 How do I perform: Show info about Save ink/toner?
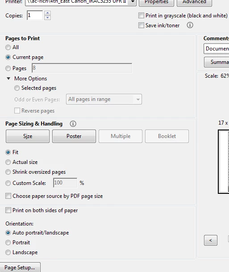190,25
